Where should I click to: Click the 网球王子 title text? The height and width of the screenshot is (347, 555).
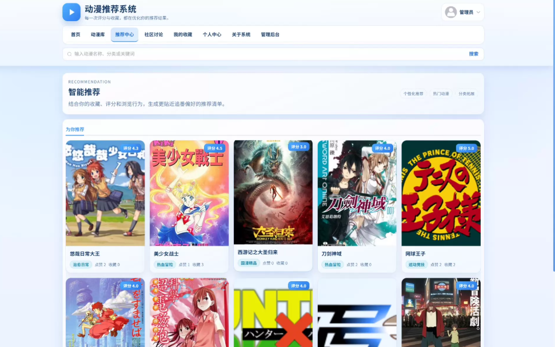pyautogui.click(x=416, y=254)
